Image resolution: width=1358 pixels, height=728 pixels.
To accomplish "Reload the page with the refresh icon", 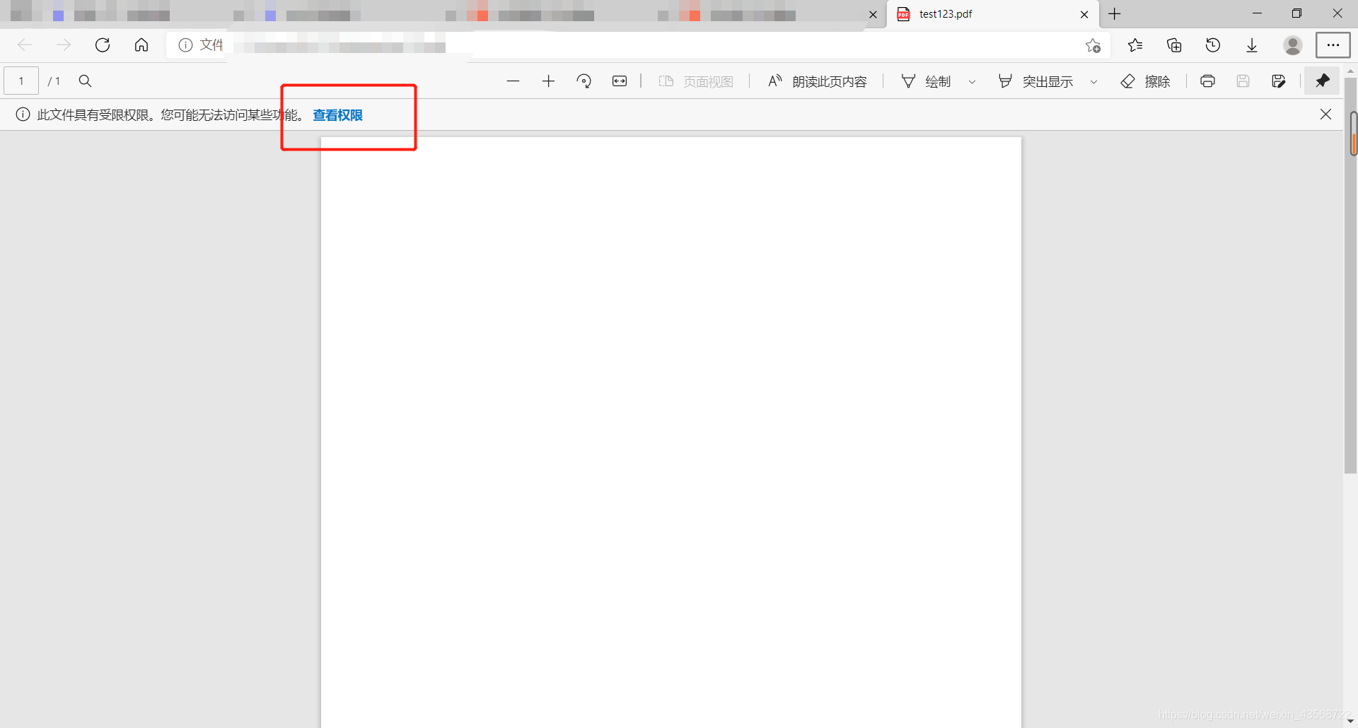I will (x=103, y=45).
